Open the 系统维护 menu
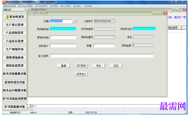The width and height of the screenshot is (191, 115). coord(77,6)
